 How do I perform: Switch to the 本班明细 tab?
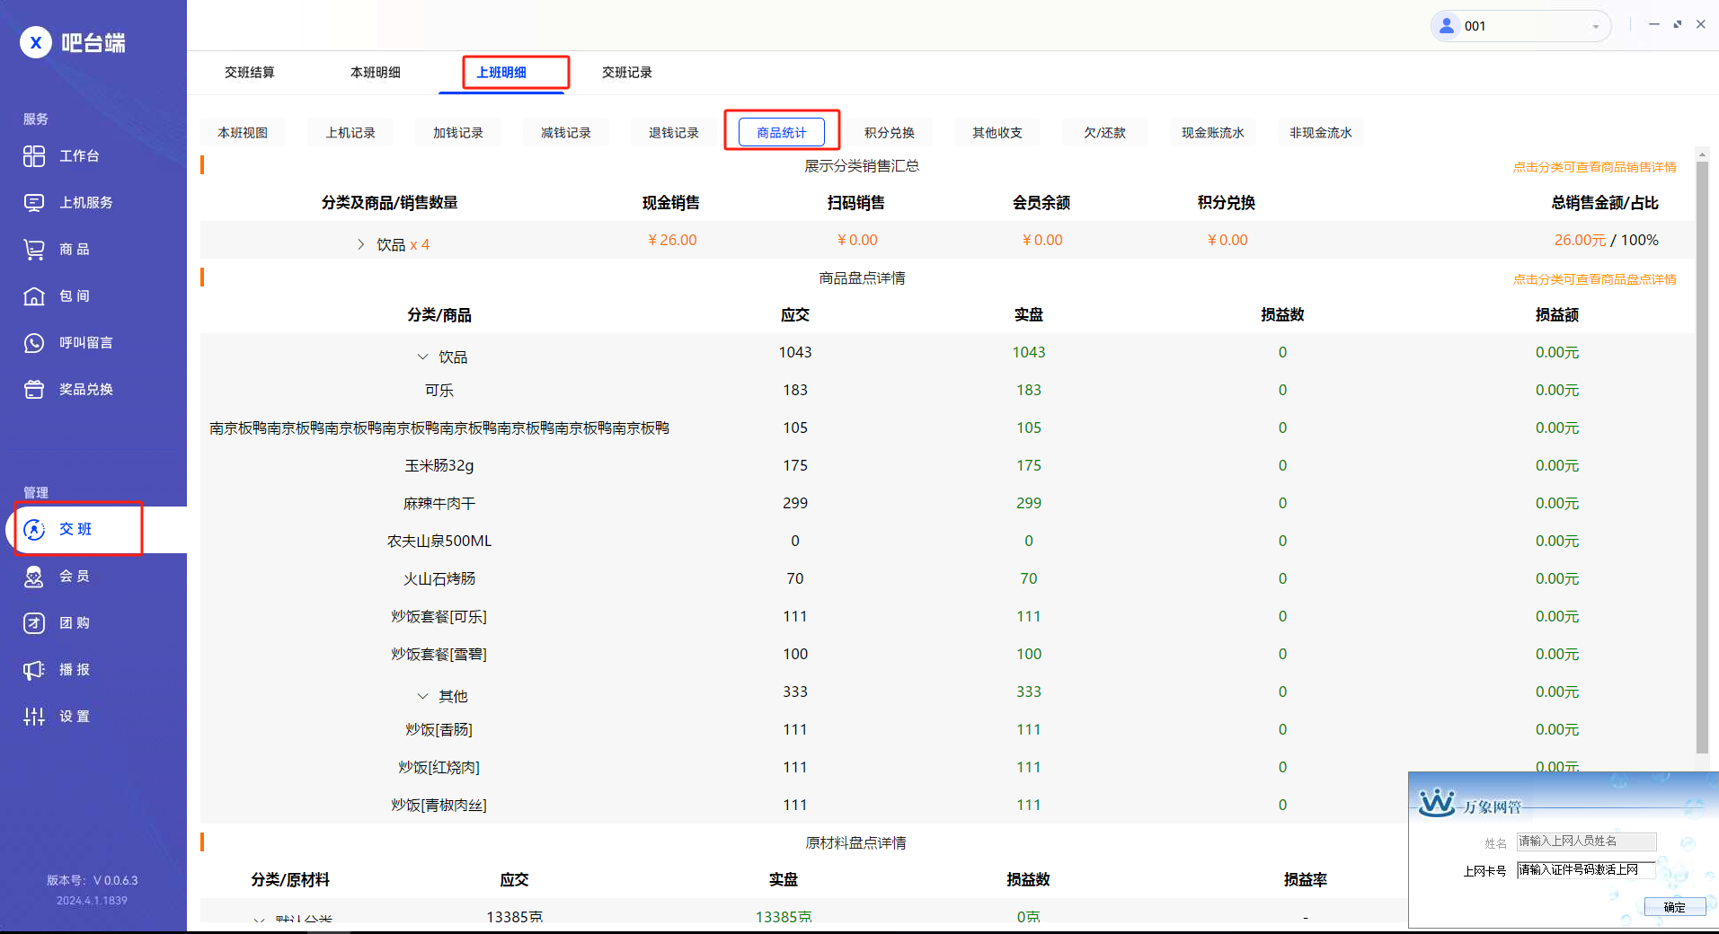(375, 73)
